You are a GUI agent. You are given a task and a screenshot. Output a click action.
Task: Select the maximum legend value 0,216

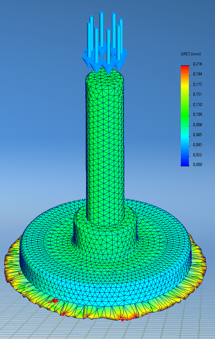click(197, 64)
